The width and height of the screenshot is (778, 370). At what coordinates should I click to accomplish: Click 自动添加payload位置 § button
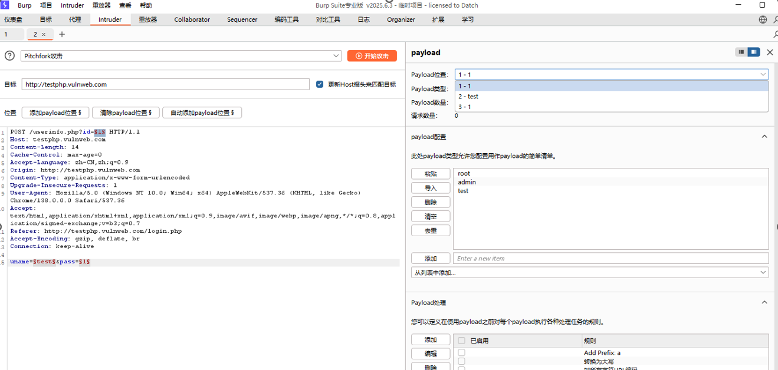[202, 113]
